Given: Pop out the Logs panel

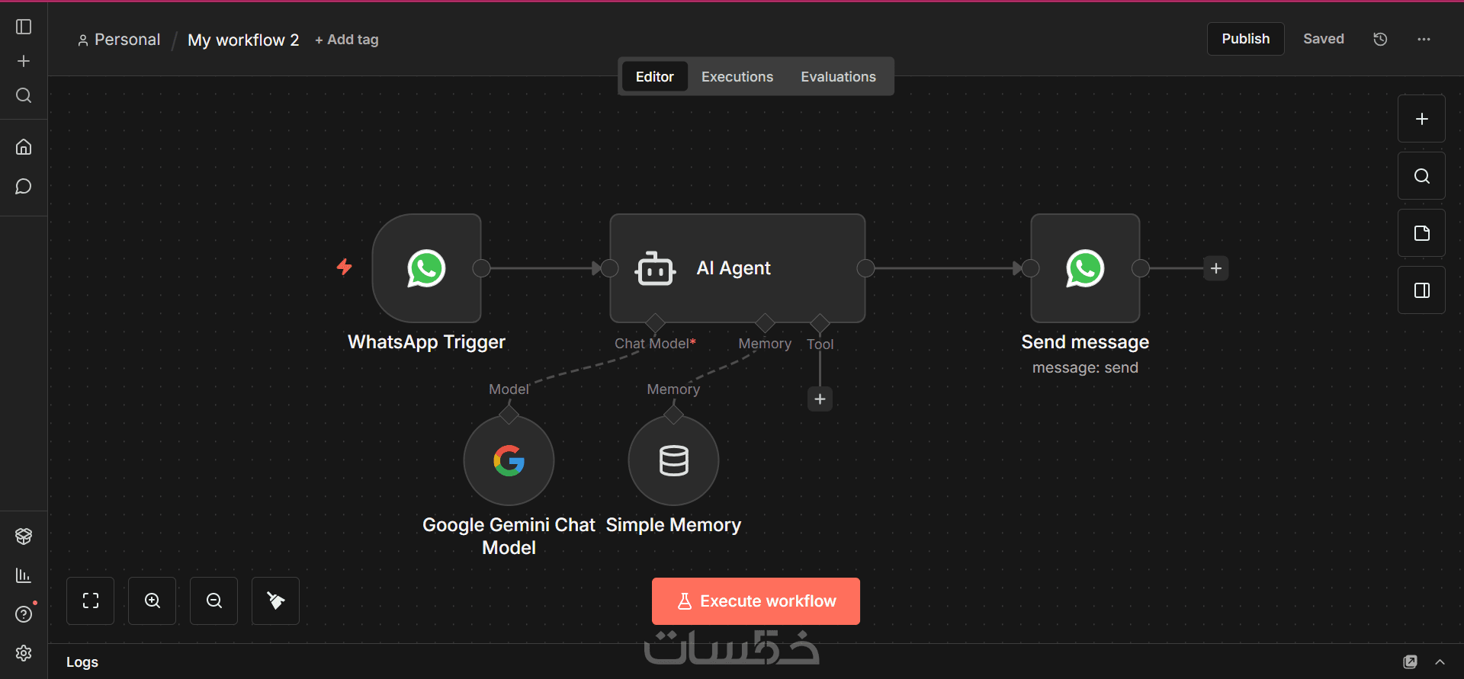Looking at the screenshot, I should pos(1411,661).
